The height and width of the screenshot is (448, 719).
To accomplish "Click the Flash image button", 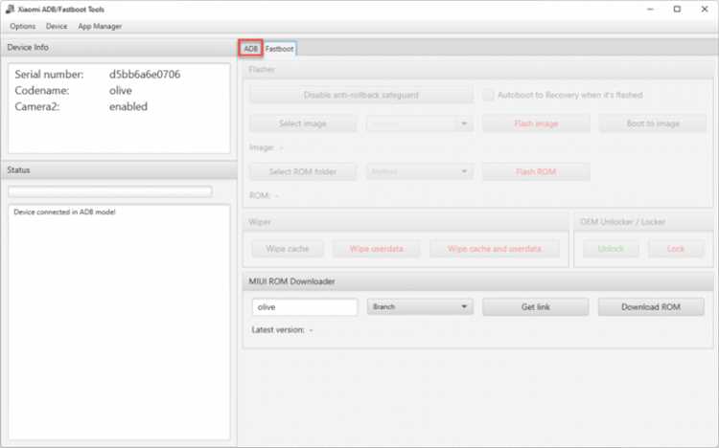I will click(x=536, y=123).
